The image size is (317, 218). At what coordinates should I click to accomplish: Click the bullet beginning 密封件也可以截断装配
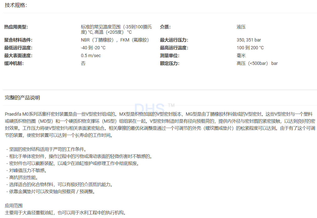click(x=73, y=163)
